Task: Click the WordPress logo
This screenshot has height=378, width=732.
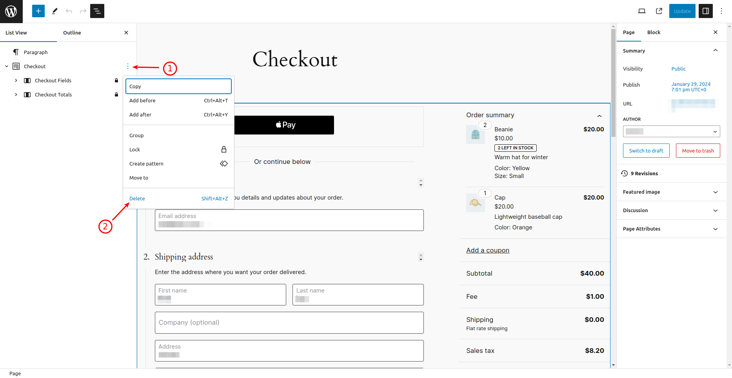Action: [11, 11]
